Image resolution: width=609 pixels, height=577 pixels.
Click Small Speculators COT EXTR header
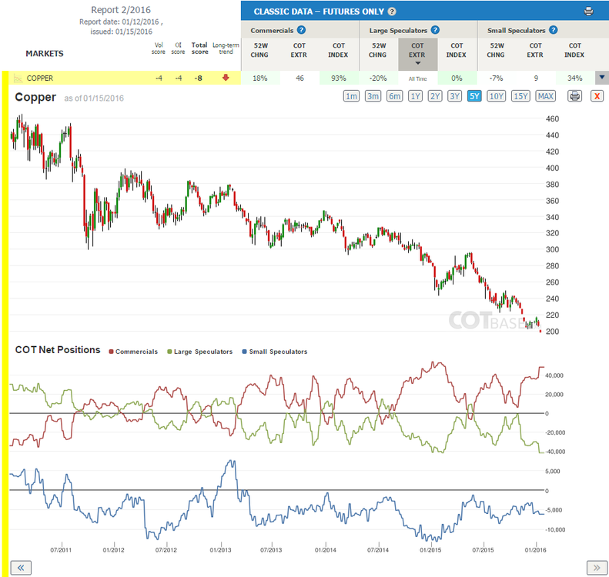click(535, 50)
